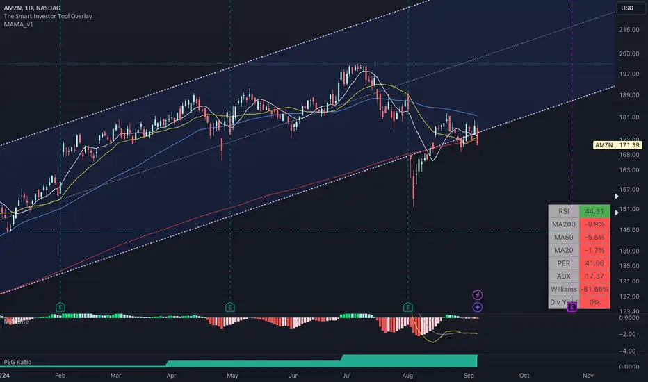Click the MA200 label cell
Screen dimensions: 648x382
564,224
